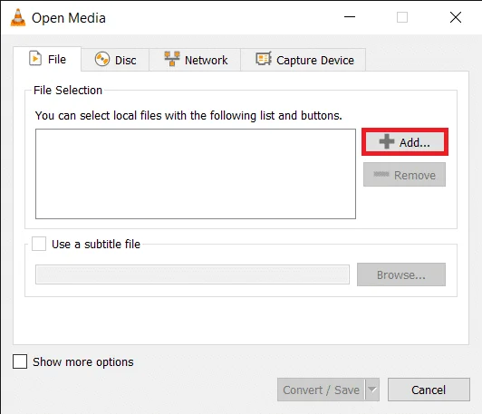Click the minus icon on Remove button
Viewport: 482px width, 414px height.
381,174
